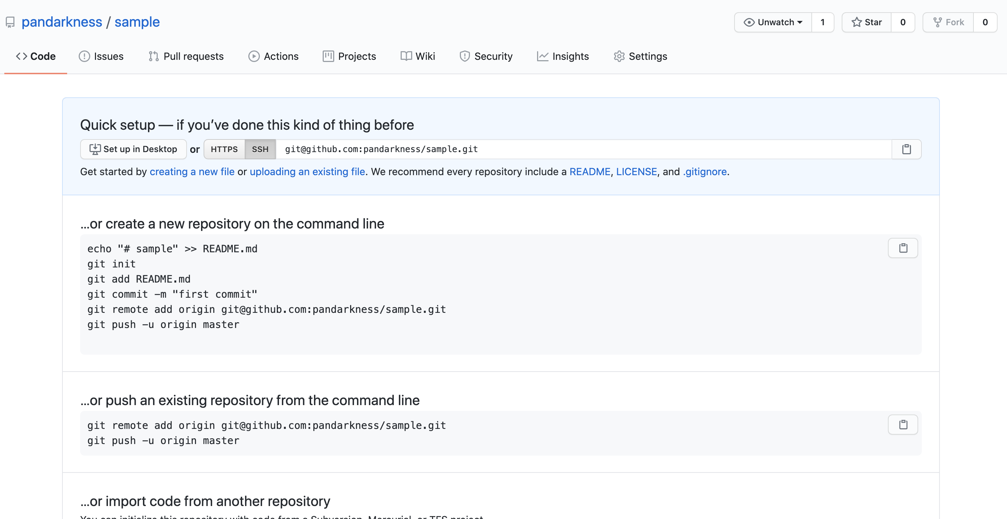This screenshot has height=519, width=1007.
Task: Click '…or import code from another repository' heading
Action: click(x=205, y=501)
